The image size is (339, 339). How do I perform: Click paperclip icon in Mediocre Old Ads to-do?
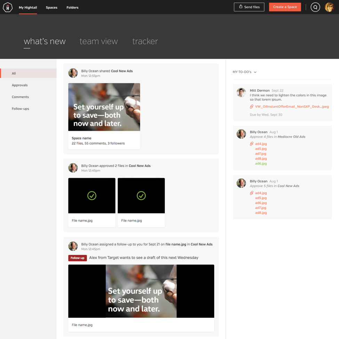[x=252, y=144]
